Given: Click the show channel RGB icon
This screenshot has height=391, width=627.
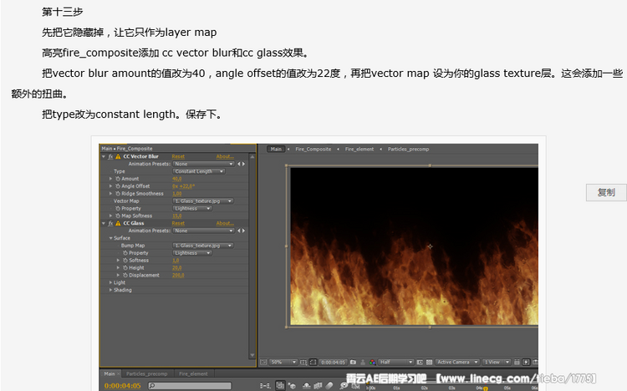Looking at the screenshot, I should 372,363.
